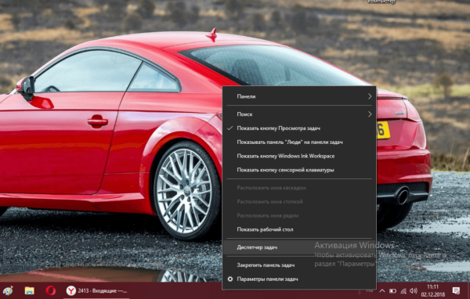This screenshot has height=299, width=470.
Task: Expand the 'Поиск' submenu
Action: click(x=299, y=114)
